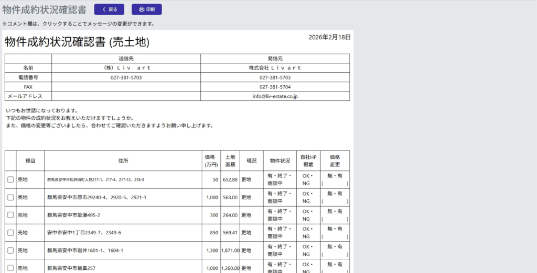Click the 戻る back button
Viewport: 537px width, 273px height.
click(x=109, y=9)
